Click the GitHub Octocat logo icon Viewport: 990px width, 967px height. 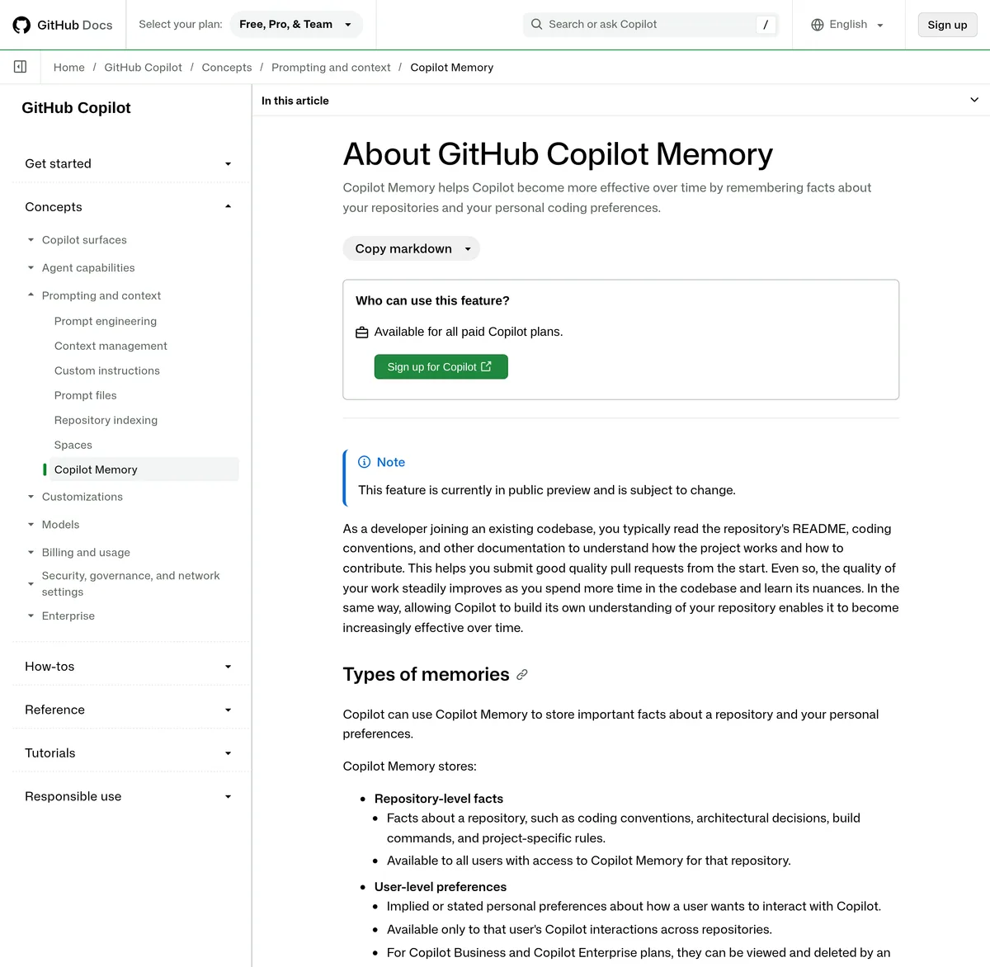21,25
